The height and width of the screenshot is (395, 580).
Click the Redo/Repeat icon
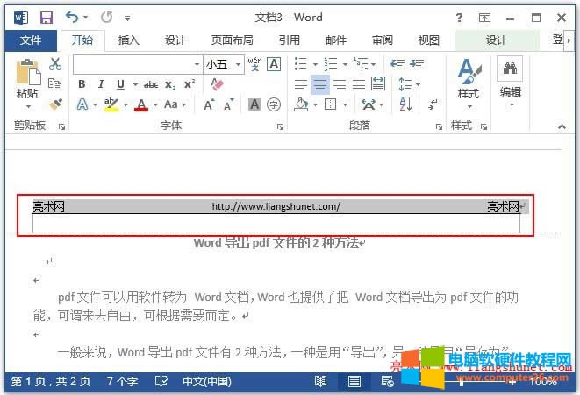coord(106,17)
